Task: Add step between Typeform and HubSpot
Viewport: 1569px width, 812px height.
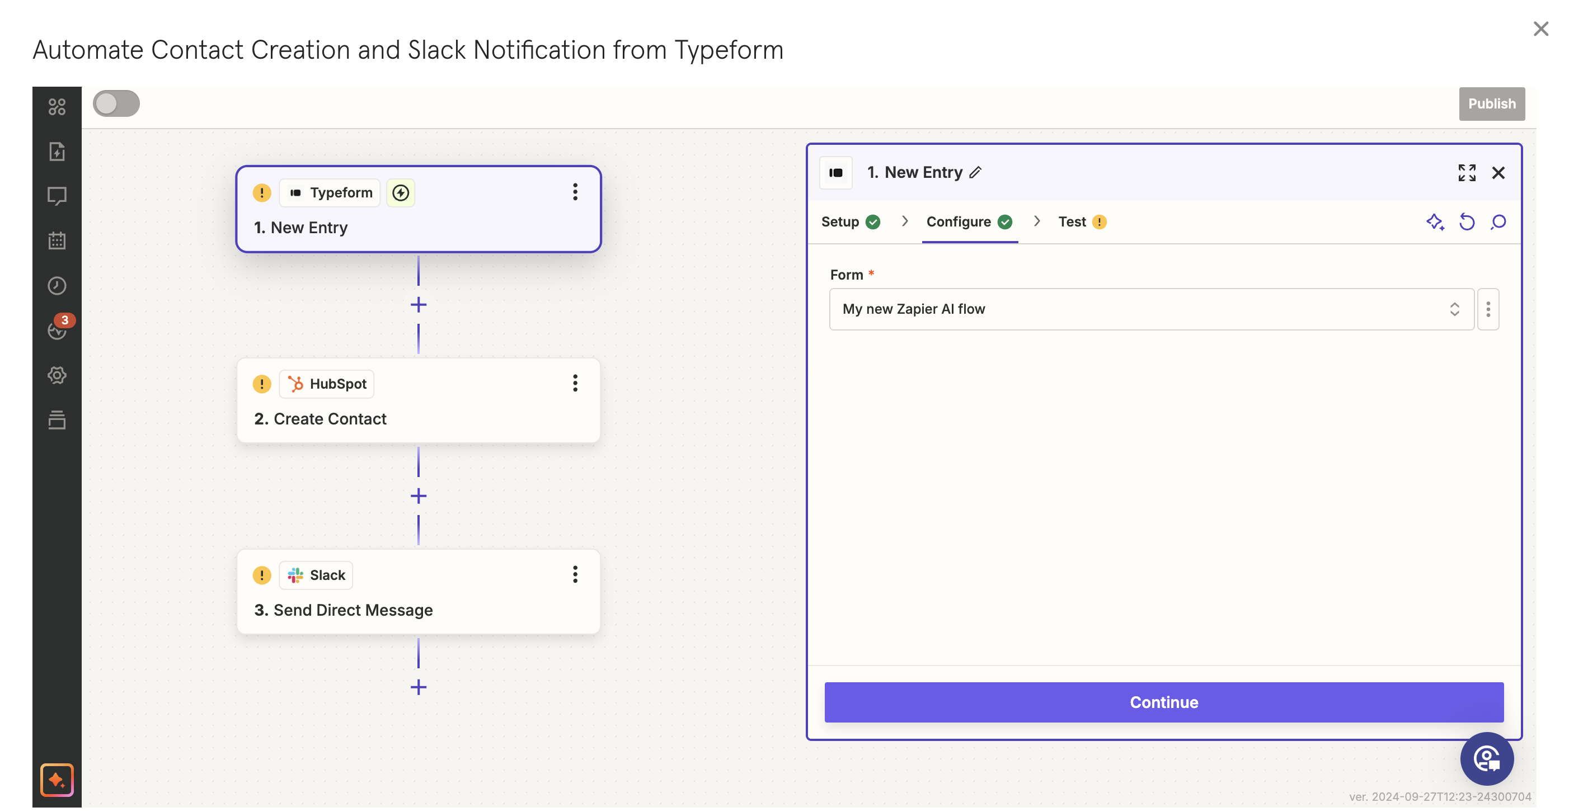Action: [x=419, y=304]
